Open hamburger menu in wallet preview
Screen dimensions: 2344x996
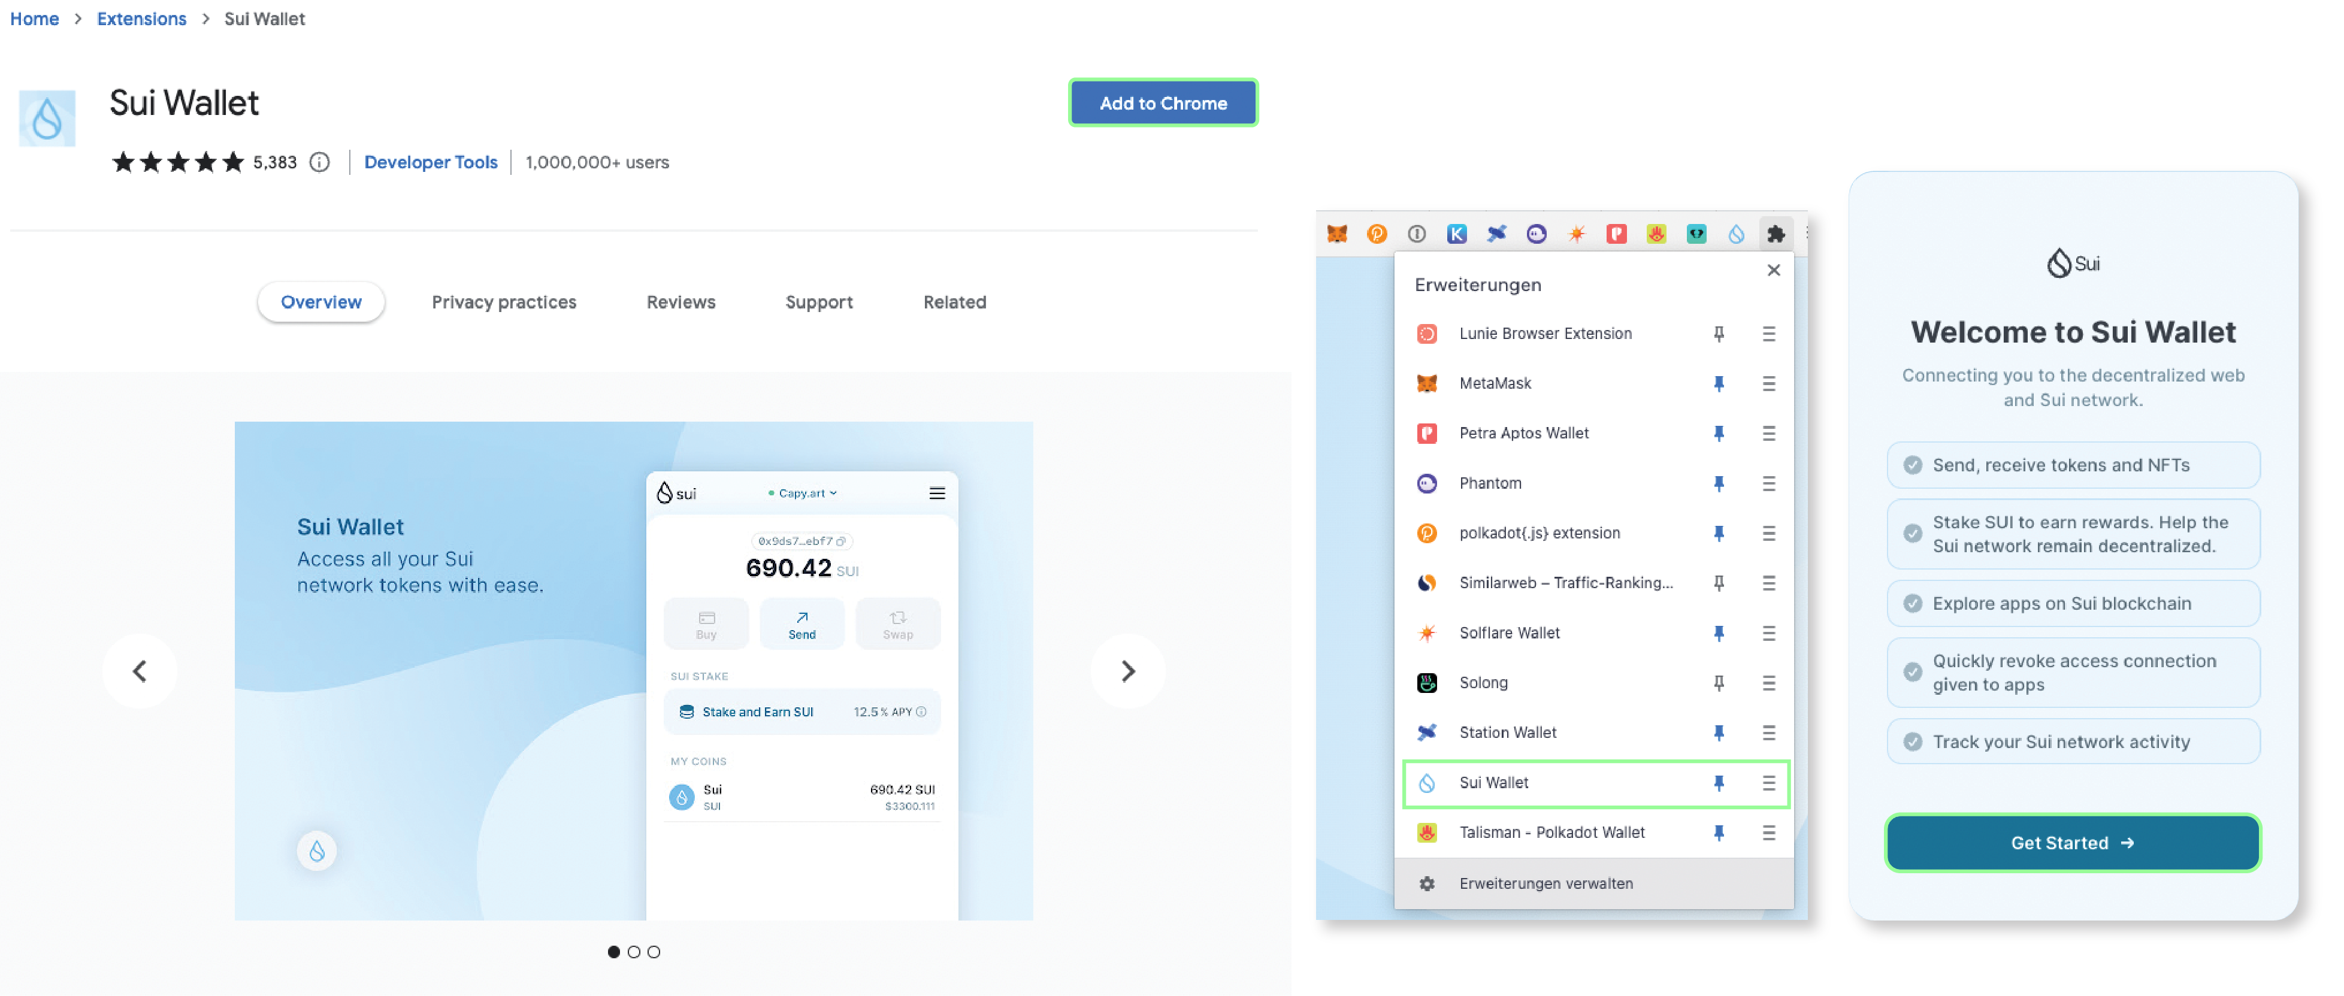coord(936,494)
